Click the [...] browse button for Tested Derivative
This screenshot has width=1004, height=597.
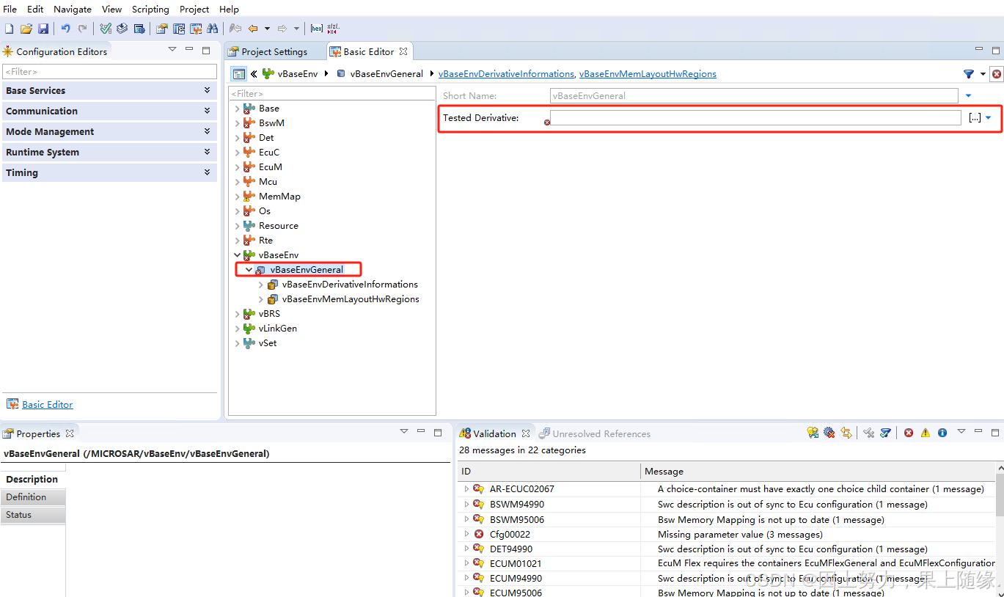(x=975, y=117)
